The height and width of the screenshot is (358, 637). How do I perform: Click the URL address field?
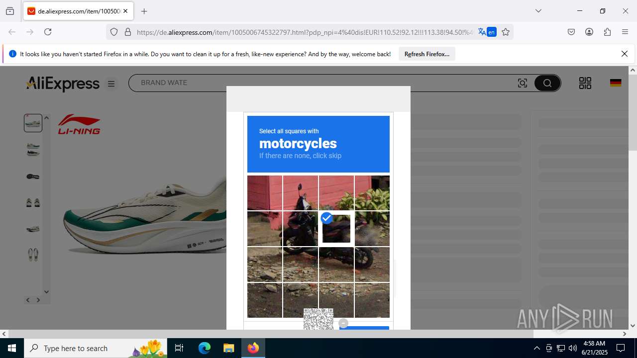point(305,32)
